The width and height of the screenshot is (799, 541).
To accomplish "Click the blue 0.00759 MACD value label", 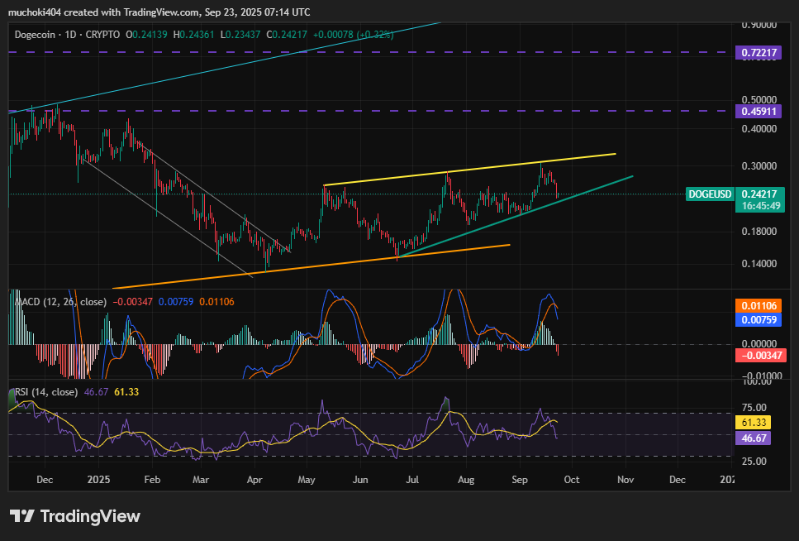I will [759, 319].
